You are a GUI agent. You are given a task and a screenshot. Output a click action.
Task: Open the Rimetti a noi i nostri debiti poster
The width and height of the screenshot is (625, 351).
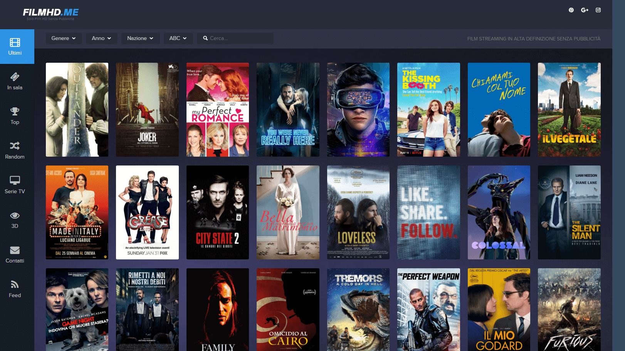tap(147, 309)
